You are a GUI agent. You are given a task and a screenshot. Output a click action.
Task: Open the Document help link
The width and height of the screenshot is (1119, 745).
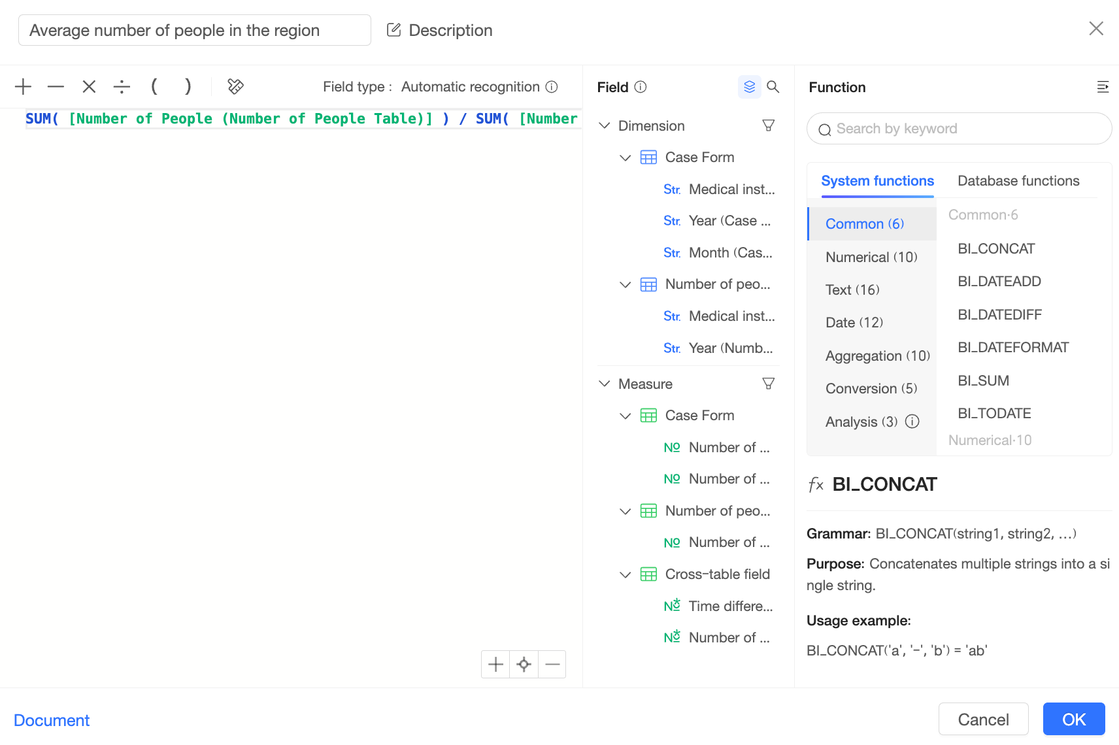pos(52,720)
